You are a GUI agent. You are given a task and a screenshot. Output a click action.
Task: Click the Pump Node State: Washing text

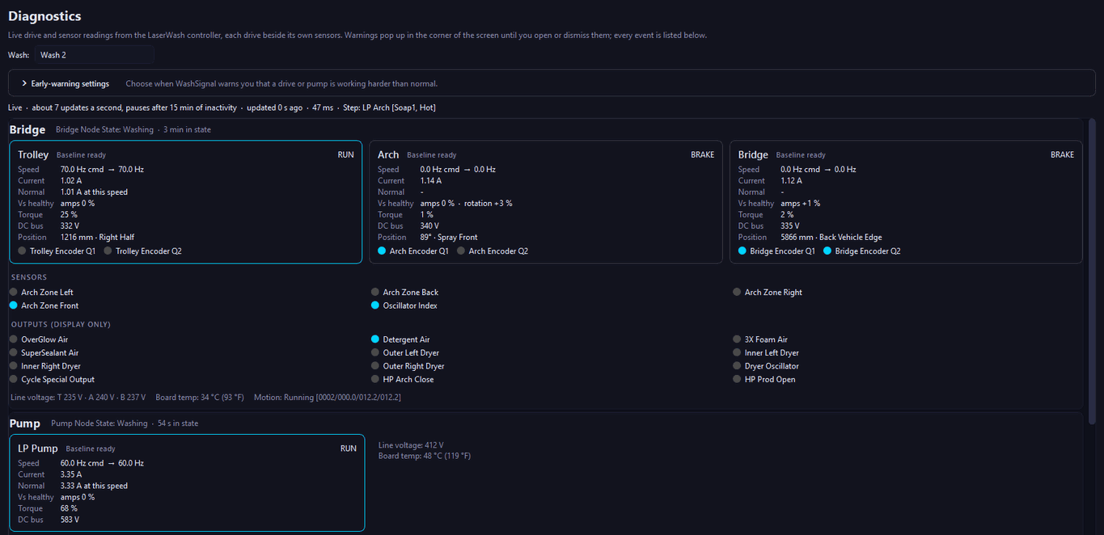click(x=99, y=423)
